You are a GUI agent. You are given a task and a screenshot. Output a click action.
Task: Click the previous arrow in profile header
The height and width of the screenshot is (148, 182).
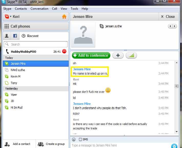170,26
